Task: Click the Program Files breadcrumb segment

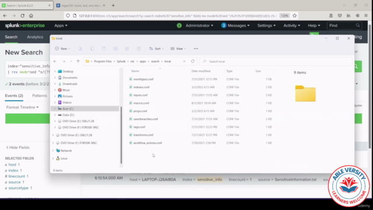Action: pos(103,61)
